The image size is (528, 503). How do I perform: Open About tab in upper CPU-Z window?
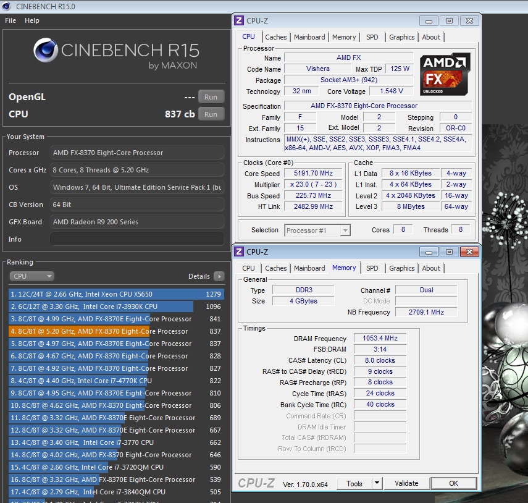431,37
